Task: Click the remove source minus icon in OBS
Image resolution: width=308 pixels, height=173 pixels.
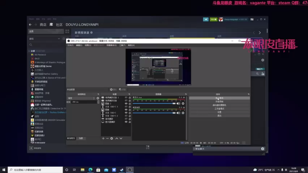Action: point(107,138)
